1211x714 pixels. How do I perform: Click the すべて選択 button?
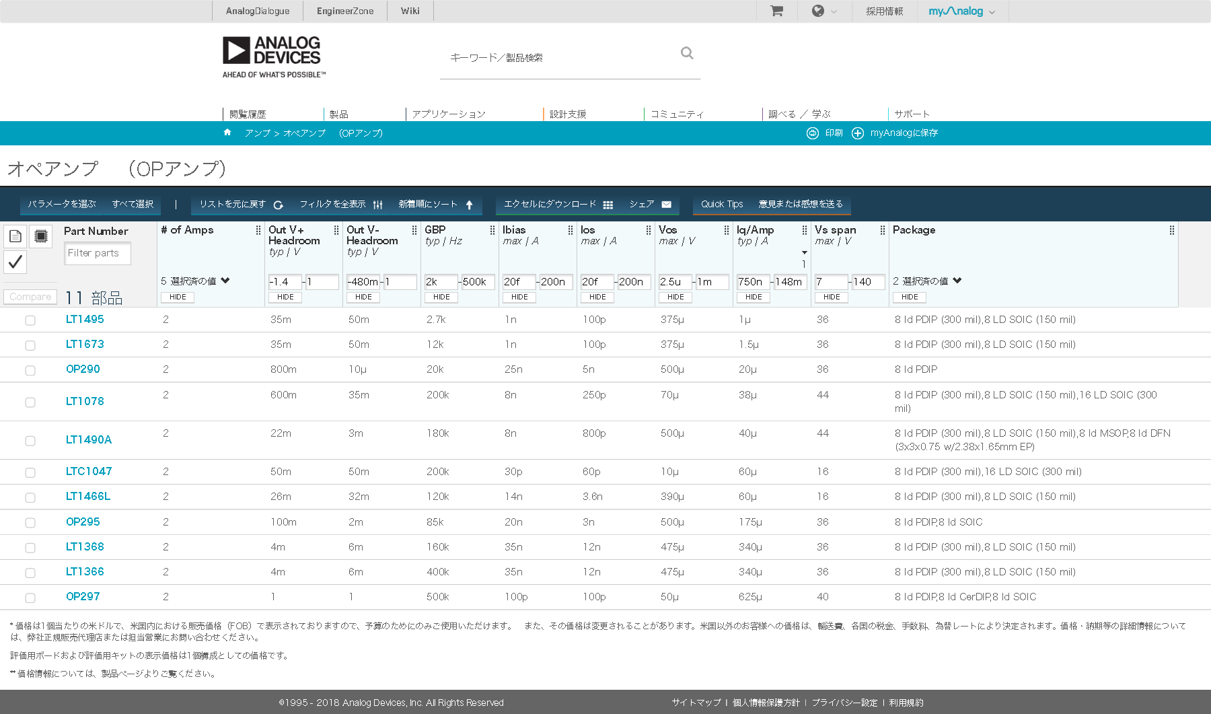[x=133, y=204]
